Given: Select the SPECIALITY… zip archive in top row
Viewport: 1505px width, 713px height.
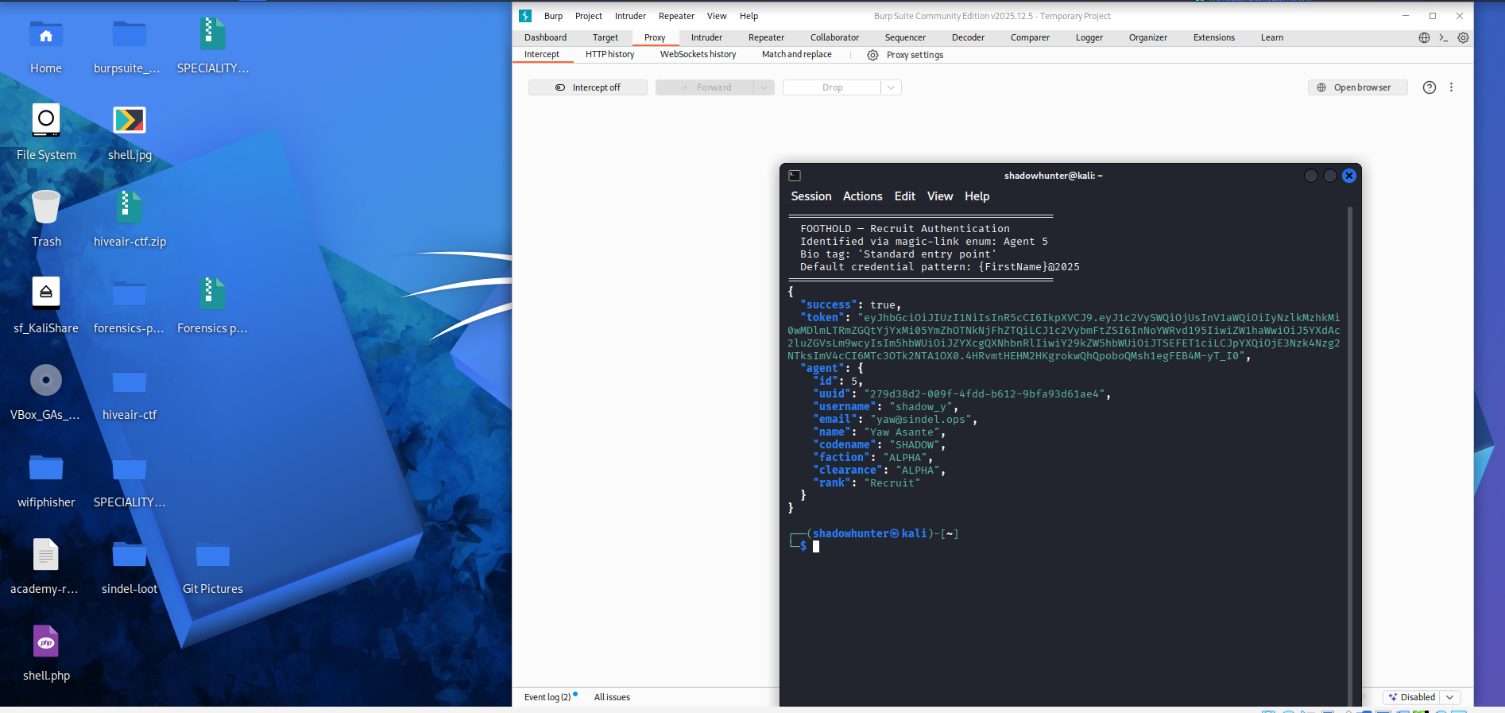Looking at the screenshot, I should (x=213, y=35).
